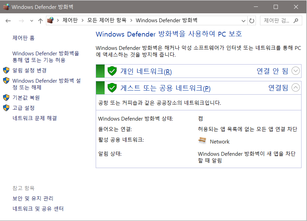The width and height of the screenshot is (307, 221).
Task: Select 제어판 in the breadcrumb path
Action: click(x=70, y=20)
